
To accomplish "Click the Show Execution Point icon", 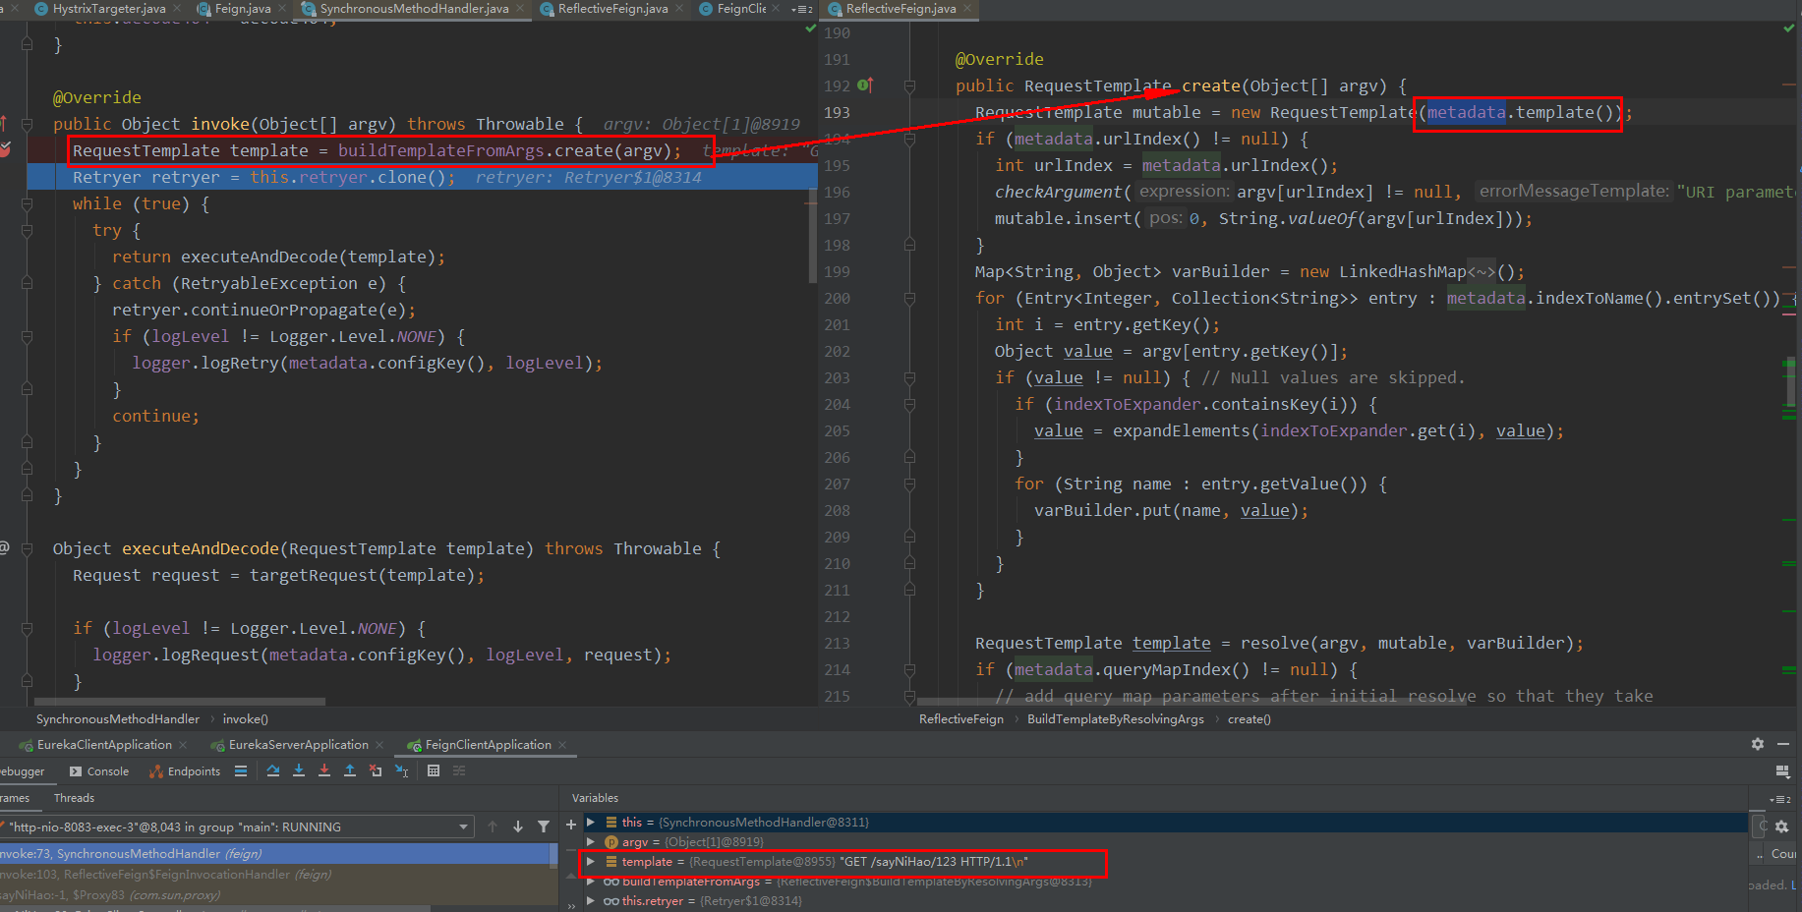I will tap(241, 771).
